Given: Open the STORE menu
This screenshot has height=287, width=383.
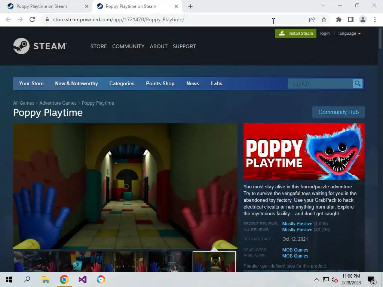Looking at the screenshot, I should coord(99,46).
